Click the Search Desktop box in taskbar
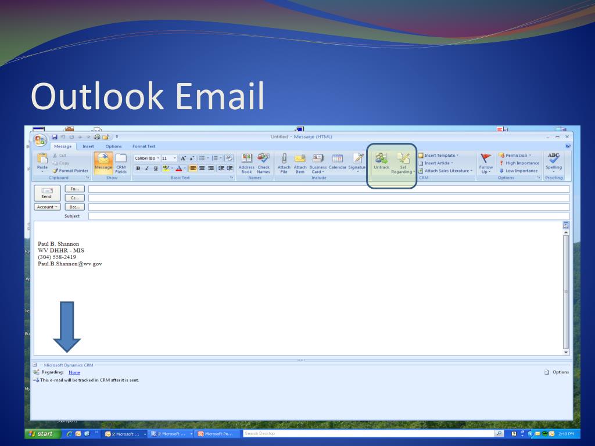This screenshot has width=595, height=446. point(368,433)
